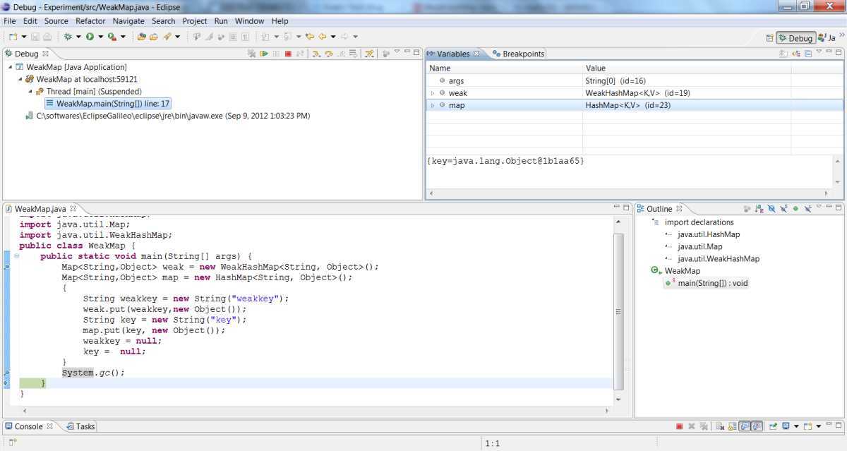The image size is (847, 451).
Task: Click the Last Edit Location arrow icon
Action: pos(310,37)
